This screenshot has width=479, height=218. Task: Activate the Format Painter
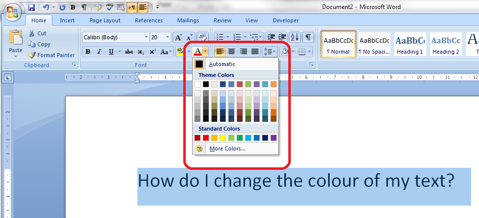click(51, 55)
